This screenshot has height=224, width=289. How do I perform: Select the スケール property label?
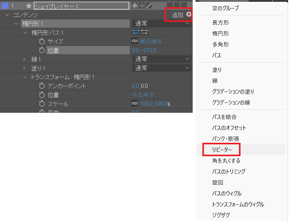(58, 104)
